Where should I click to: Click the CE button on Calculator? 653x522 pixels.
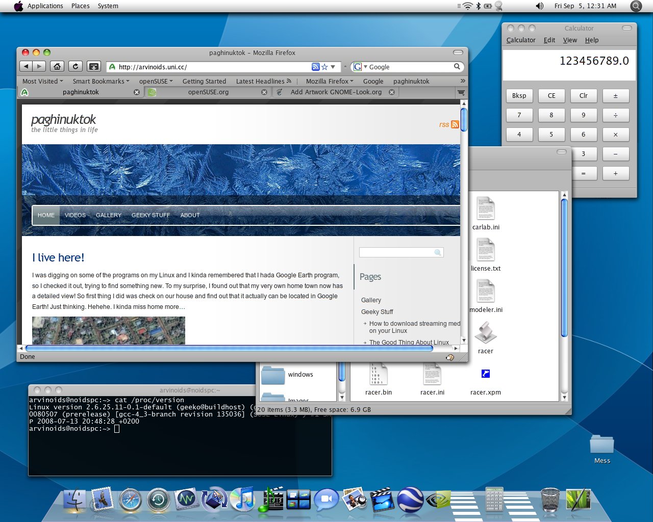coord(551,96)
